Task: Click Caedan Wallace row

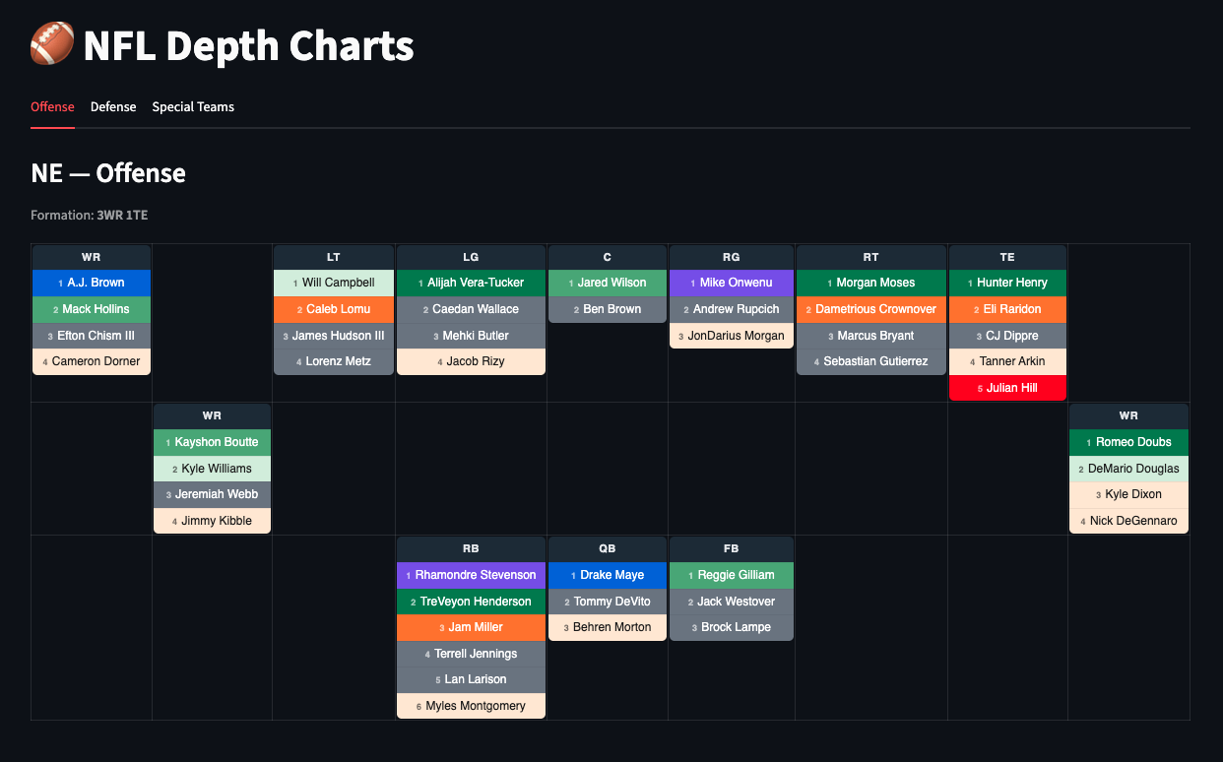Action: (x=471, y=309)
